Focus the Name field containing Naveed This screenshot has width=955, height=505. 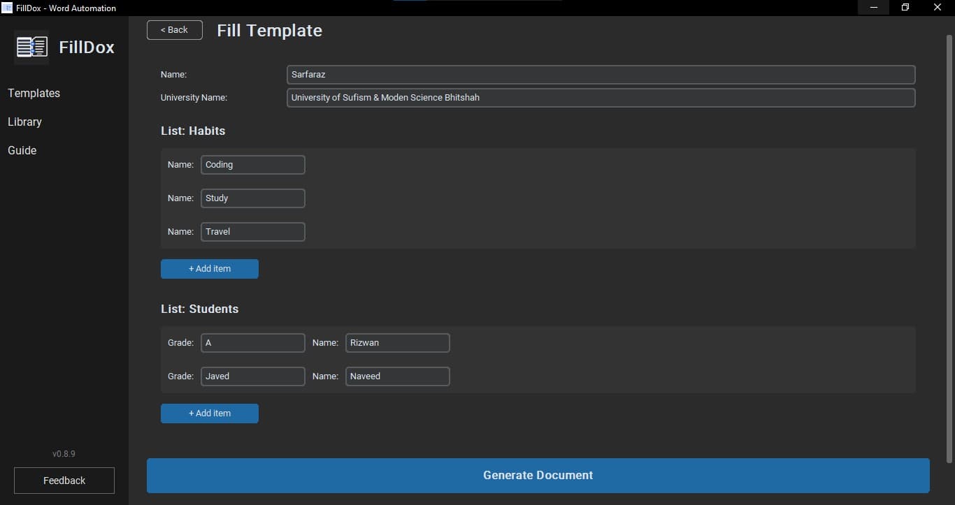397,376
